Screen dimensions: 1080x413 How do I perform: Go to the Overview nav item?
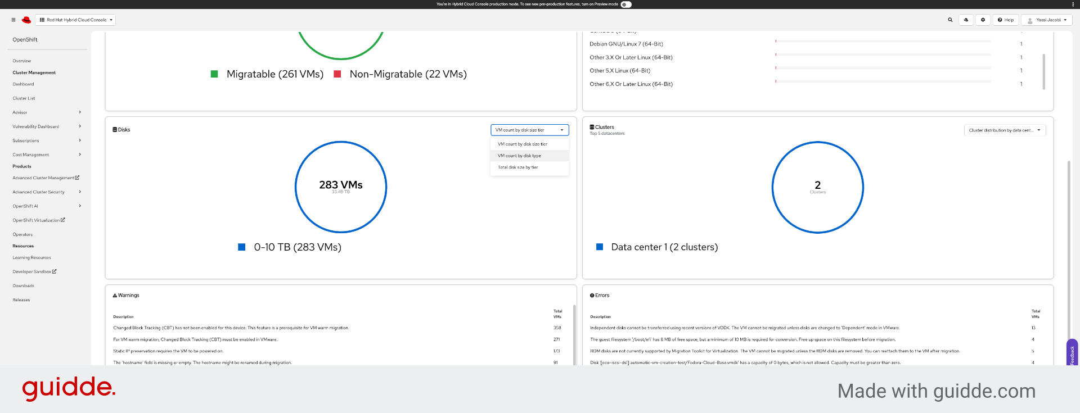22,61
